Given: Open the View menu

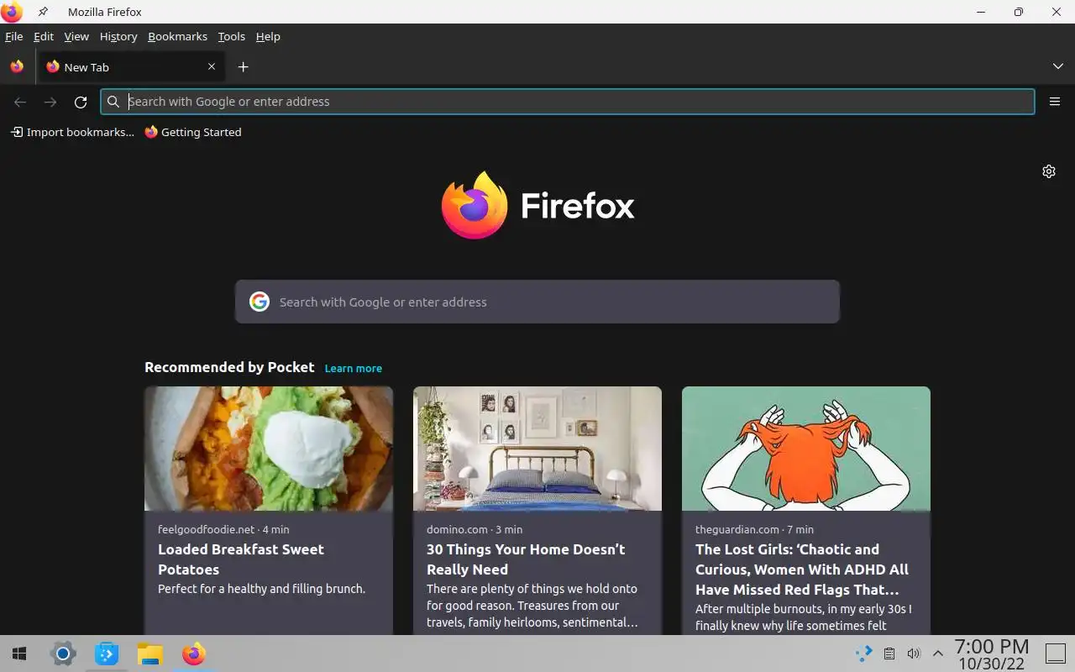Looking at the screenshot, I should coord(76,36).
